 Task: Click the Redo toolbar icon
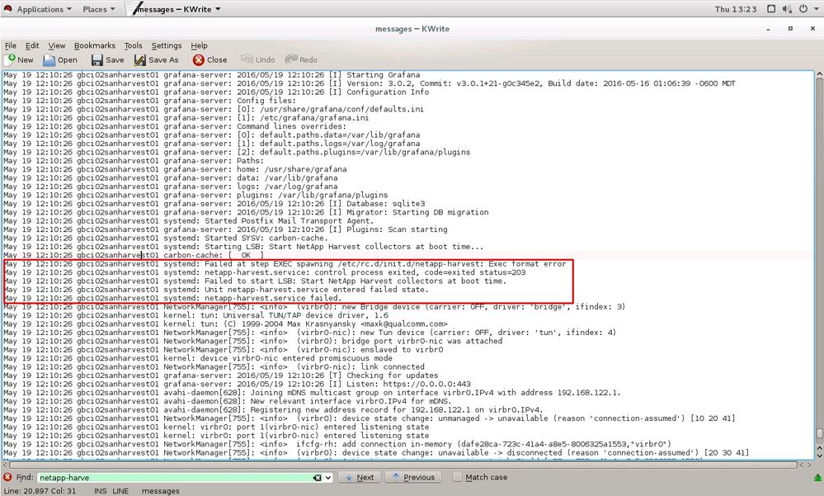point(291,59)
